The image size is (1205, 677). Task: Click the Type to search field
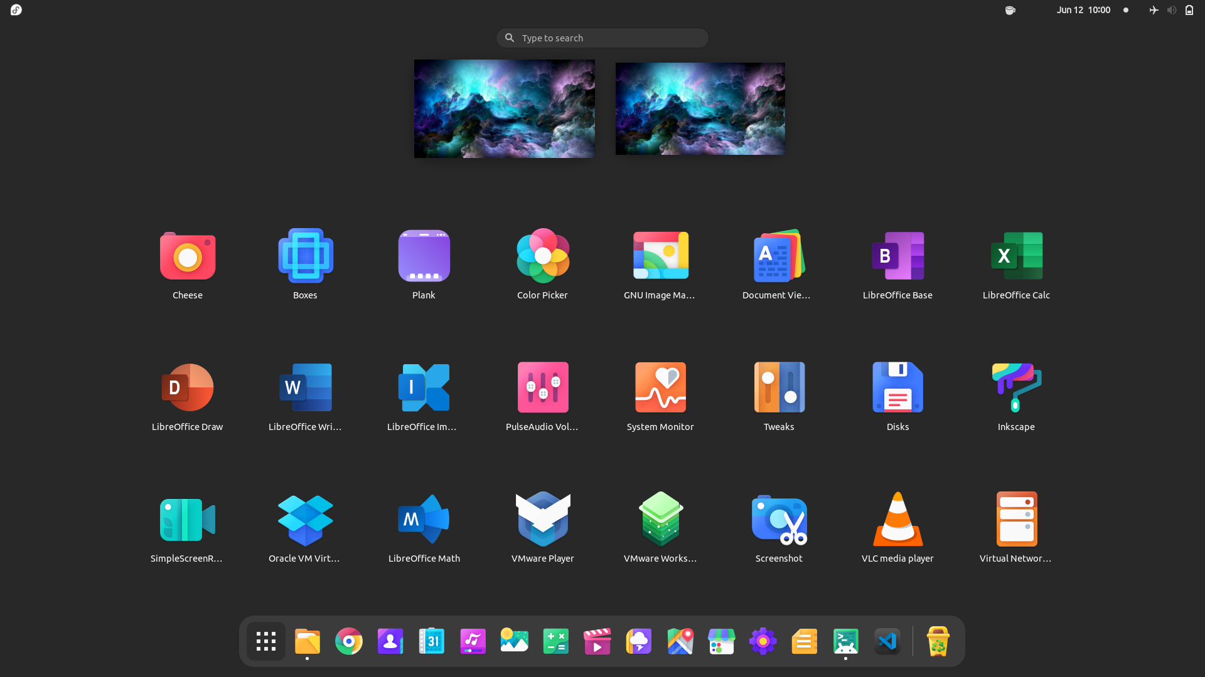(x=602, y=38)
